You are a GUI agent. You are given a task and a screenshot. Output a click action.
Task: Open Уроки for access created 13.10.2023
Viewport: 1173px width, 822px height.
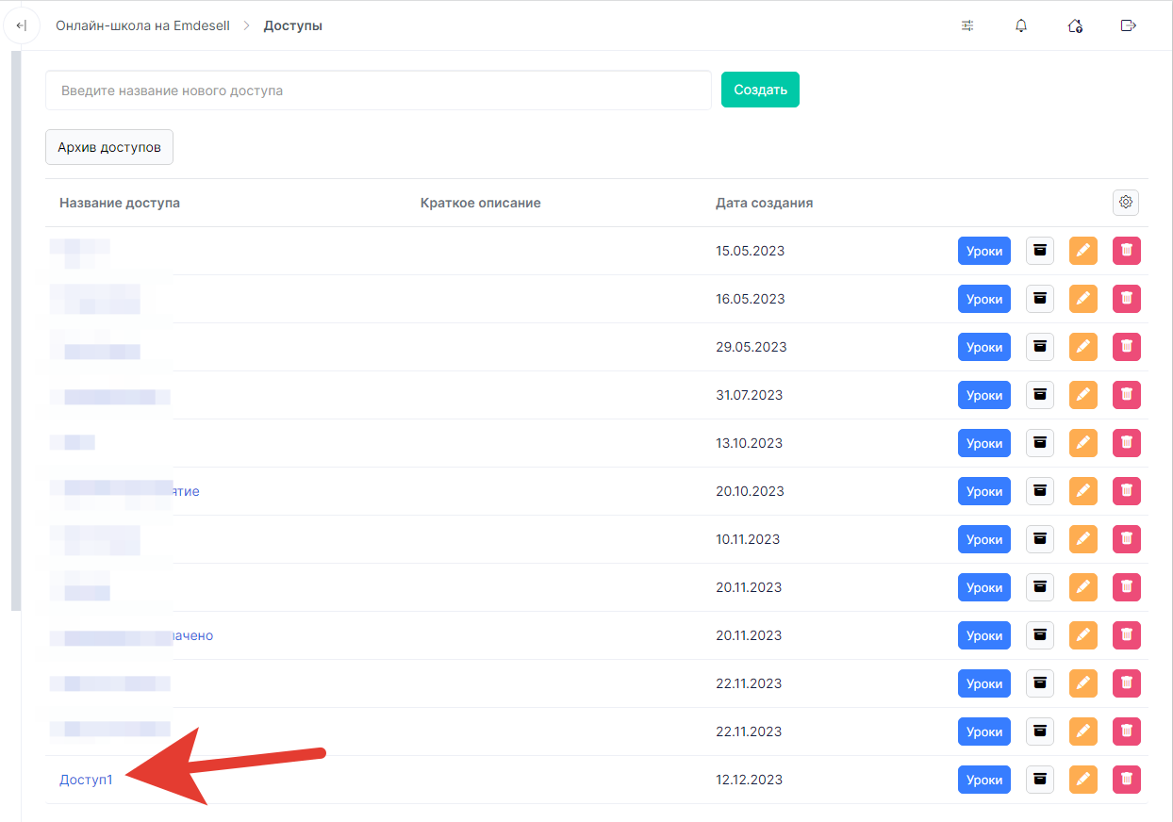(983, 443)
